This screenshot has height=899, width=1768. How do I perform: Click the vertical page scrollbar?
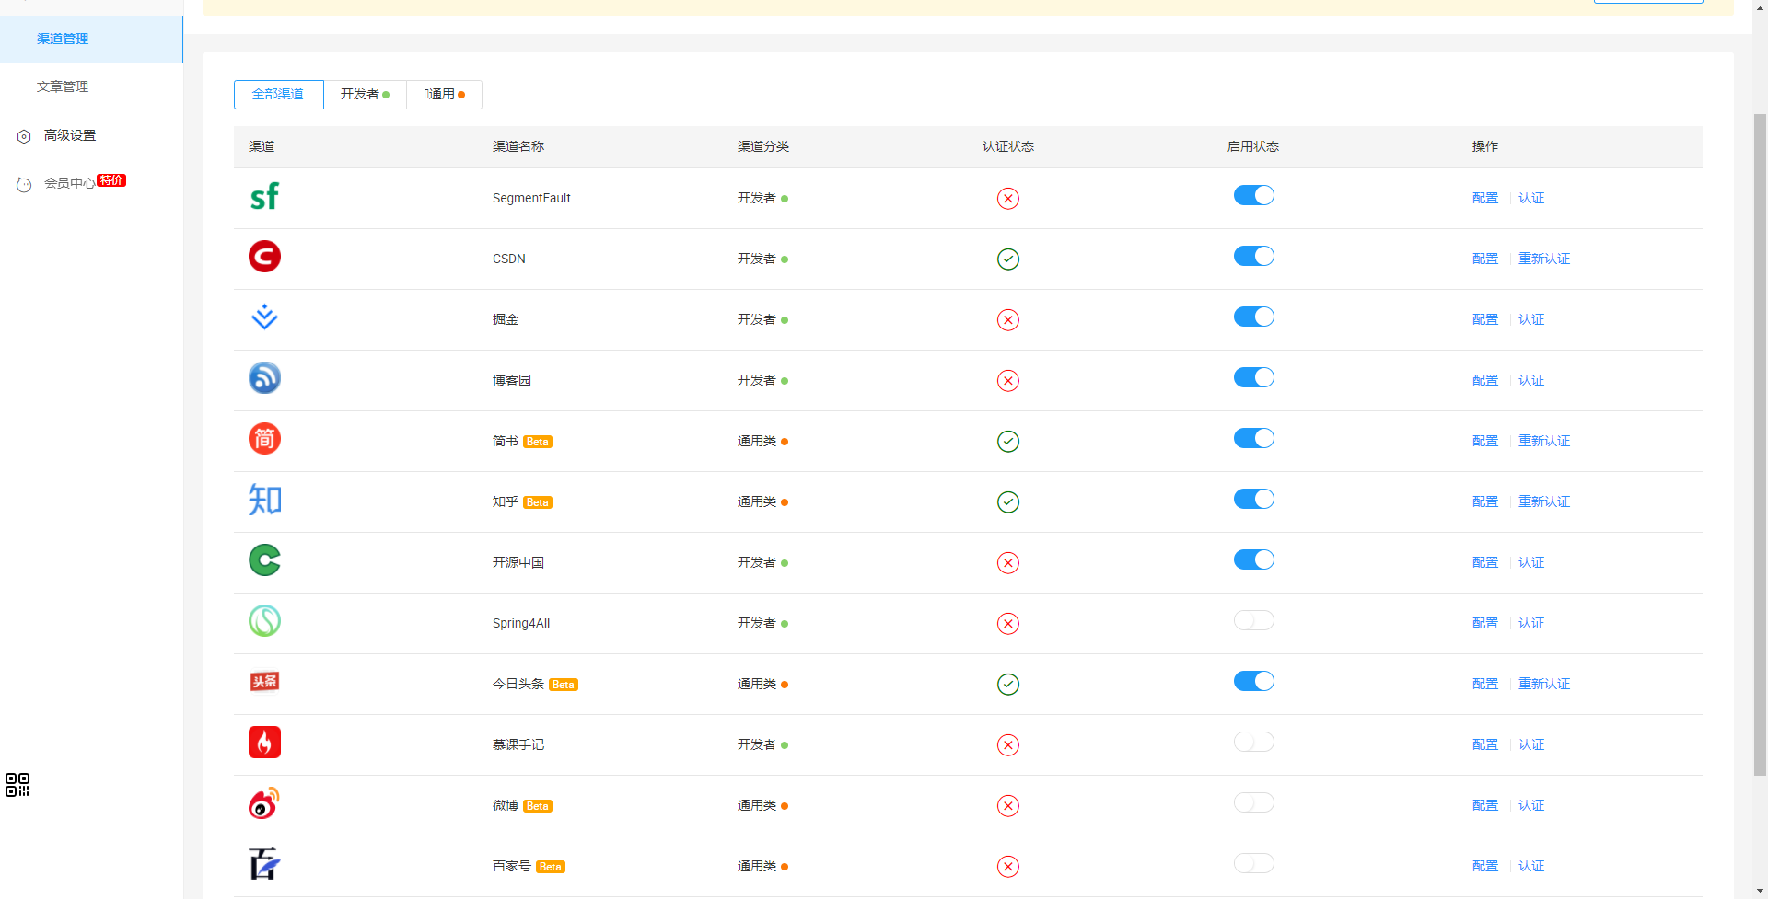1760,442
